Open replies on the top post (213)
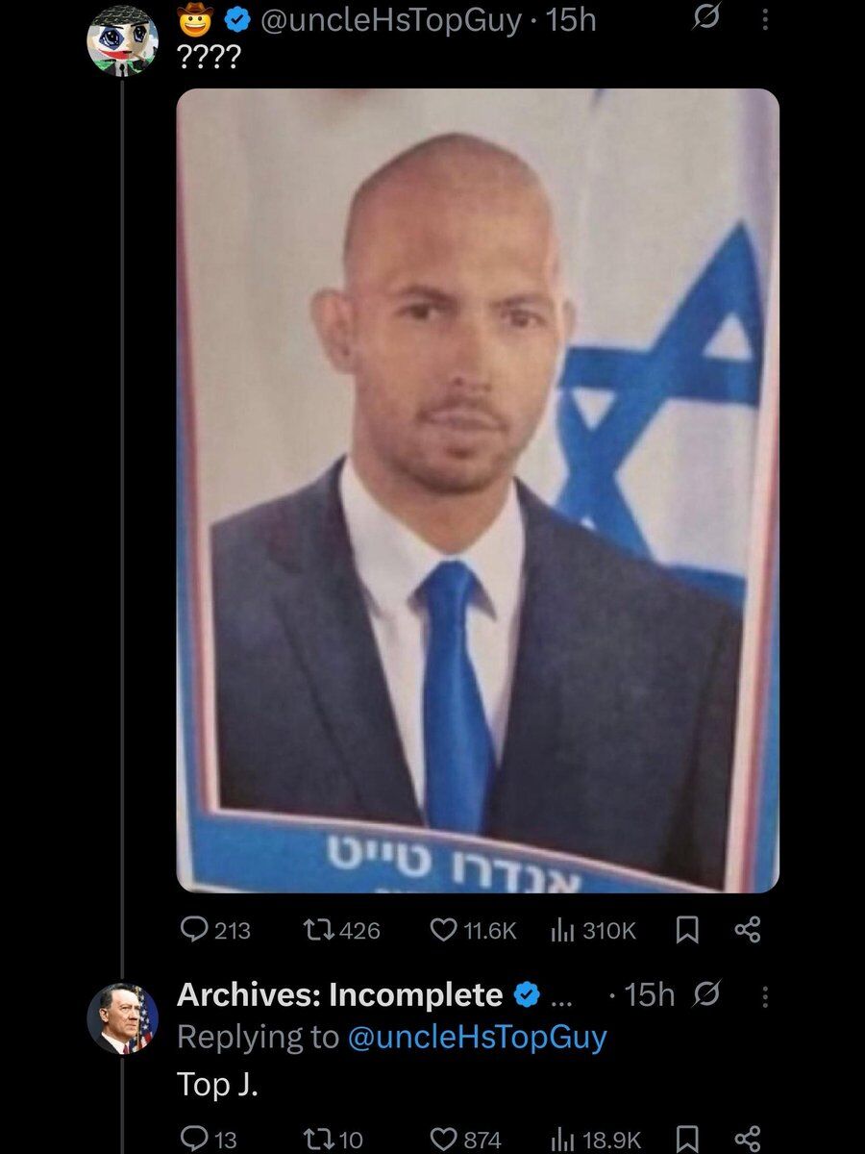 [216, 930]
